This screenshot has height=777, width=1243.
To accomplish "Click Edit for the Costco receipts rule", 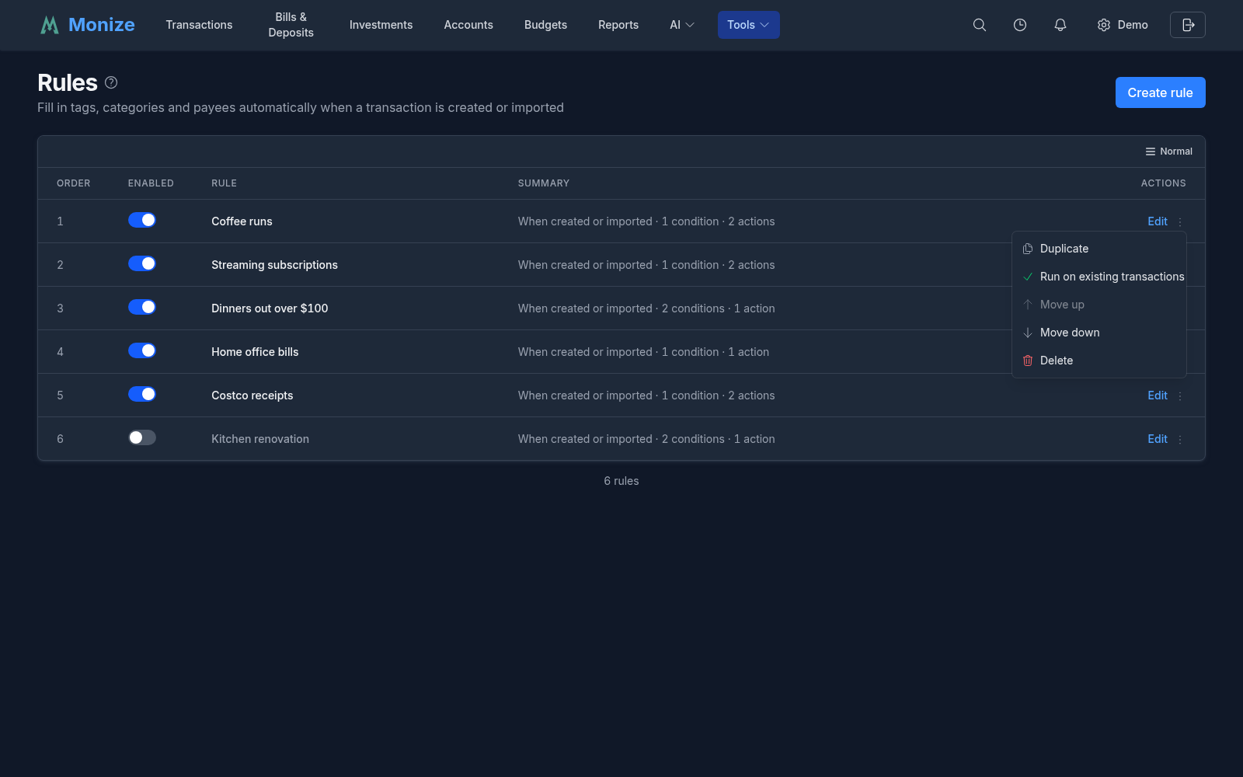I will click(x=1158, y=395).
